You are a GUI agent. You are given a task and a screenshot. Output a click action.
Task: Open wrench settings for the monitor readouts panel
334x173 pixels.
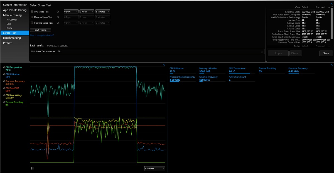[332, 65]
